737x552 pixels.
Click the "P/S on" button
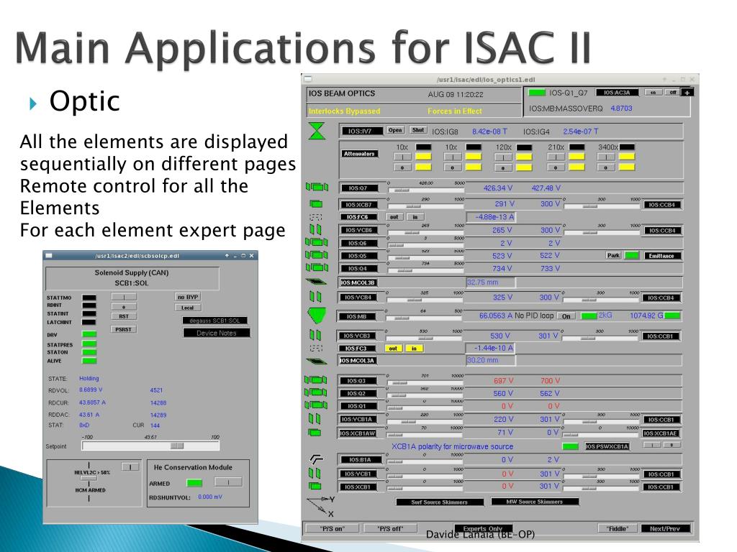coord(333,528)
